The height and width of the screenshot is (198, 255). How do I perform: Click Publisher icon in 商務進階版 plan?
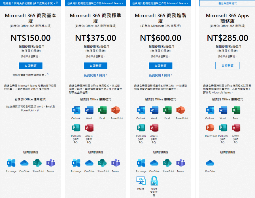pos(141,128)
